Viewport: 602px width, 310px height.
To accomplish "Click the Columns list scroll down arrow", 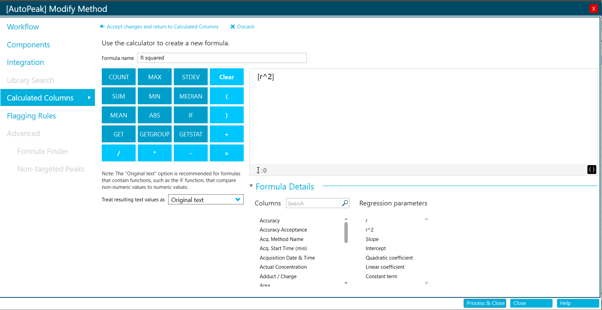I will coord(346,283).
